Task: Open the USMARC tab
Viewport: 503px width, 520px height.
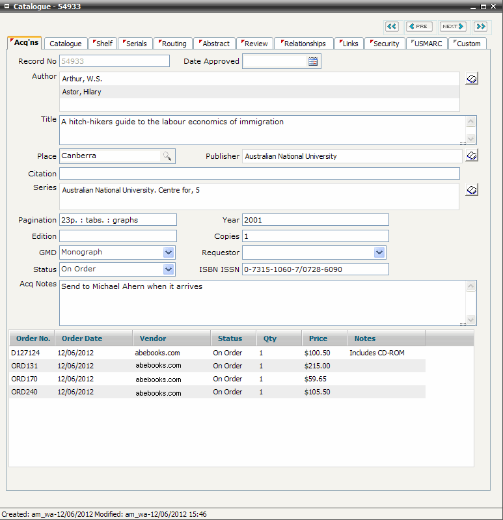Action: (x=427, y=44)
